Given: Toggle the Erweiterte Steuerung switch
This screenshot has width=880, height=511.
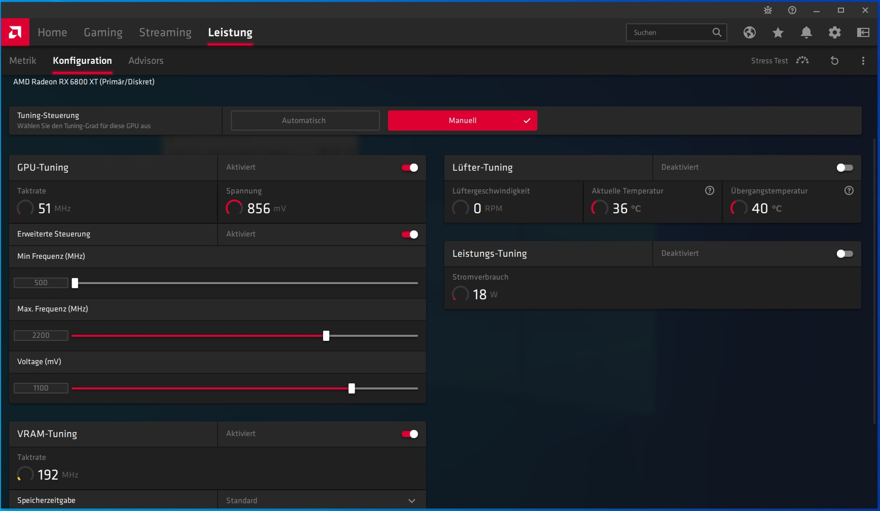Looking at the screenshot, I should (x=410, y=234).
